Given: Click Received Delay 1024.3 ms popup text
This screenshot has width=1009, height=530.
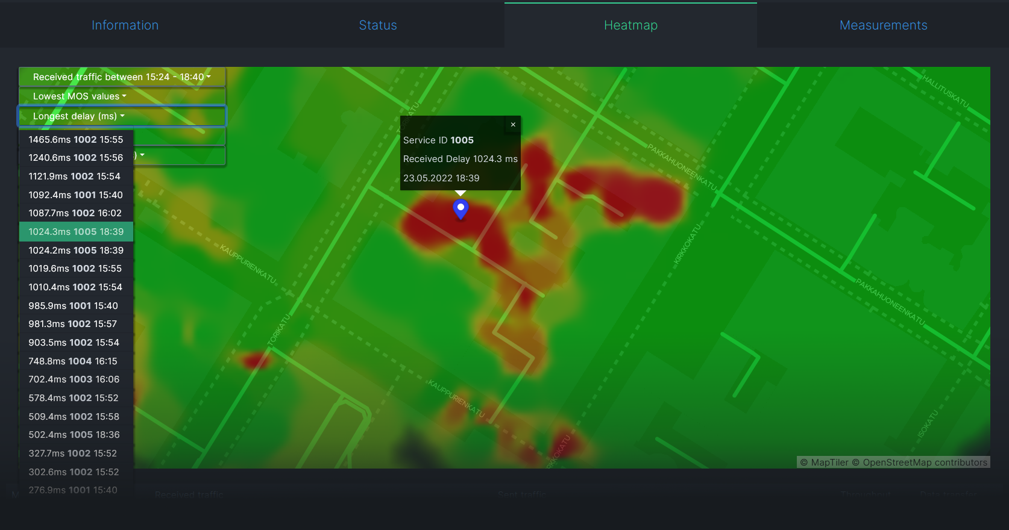Looking at the screenshot, I should point(460,159).
